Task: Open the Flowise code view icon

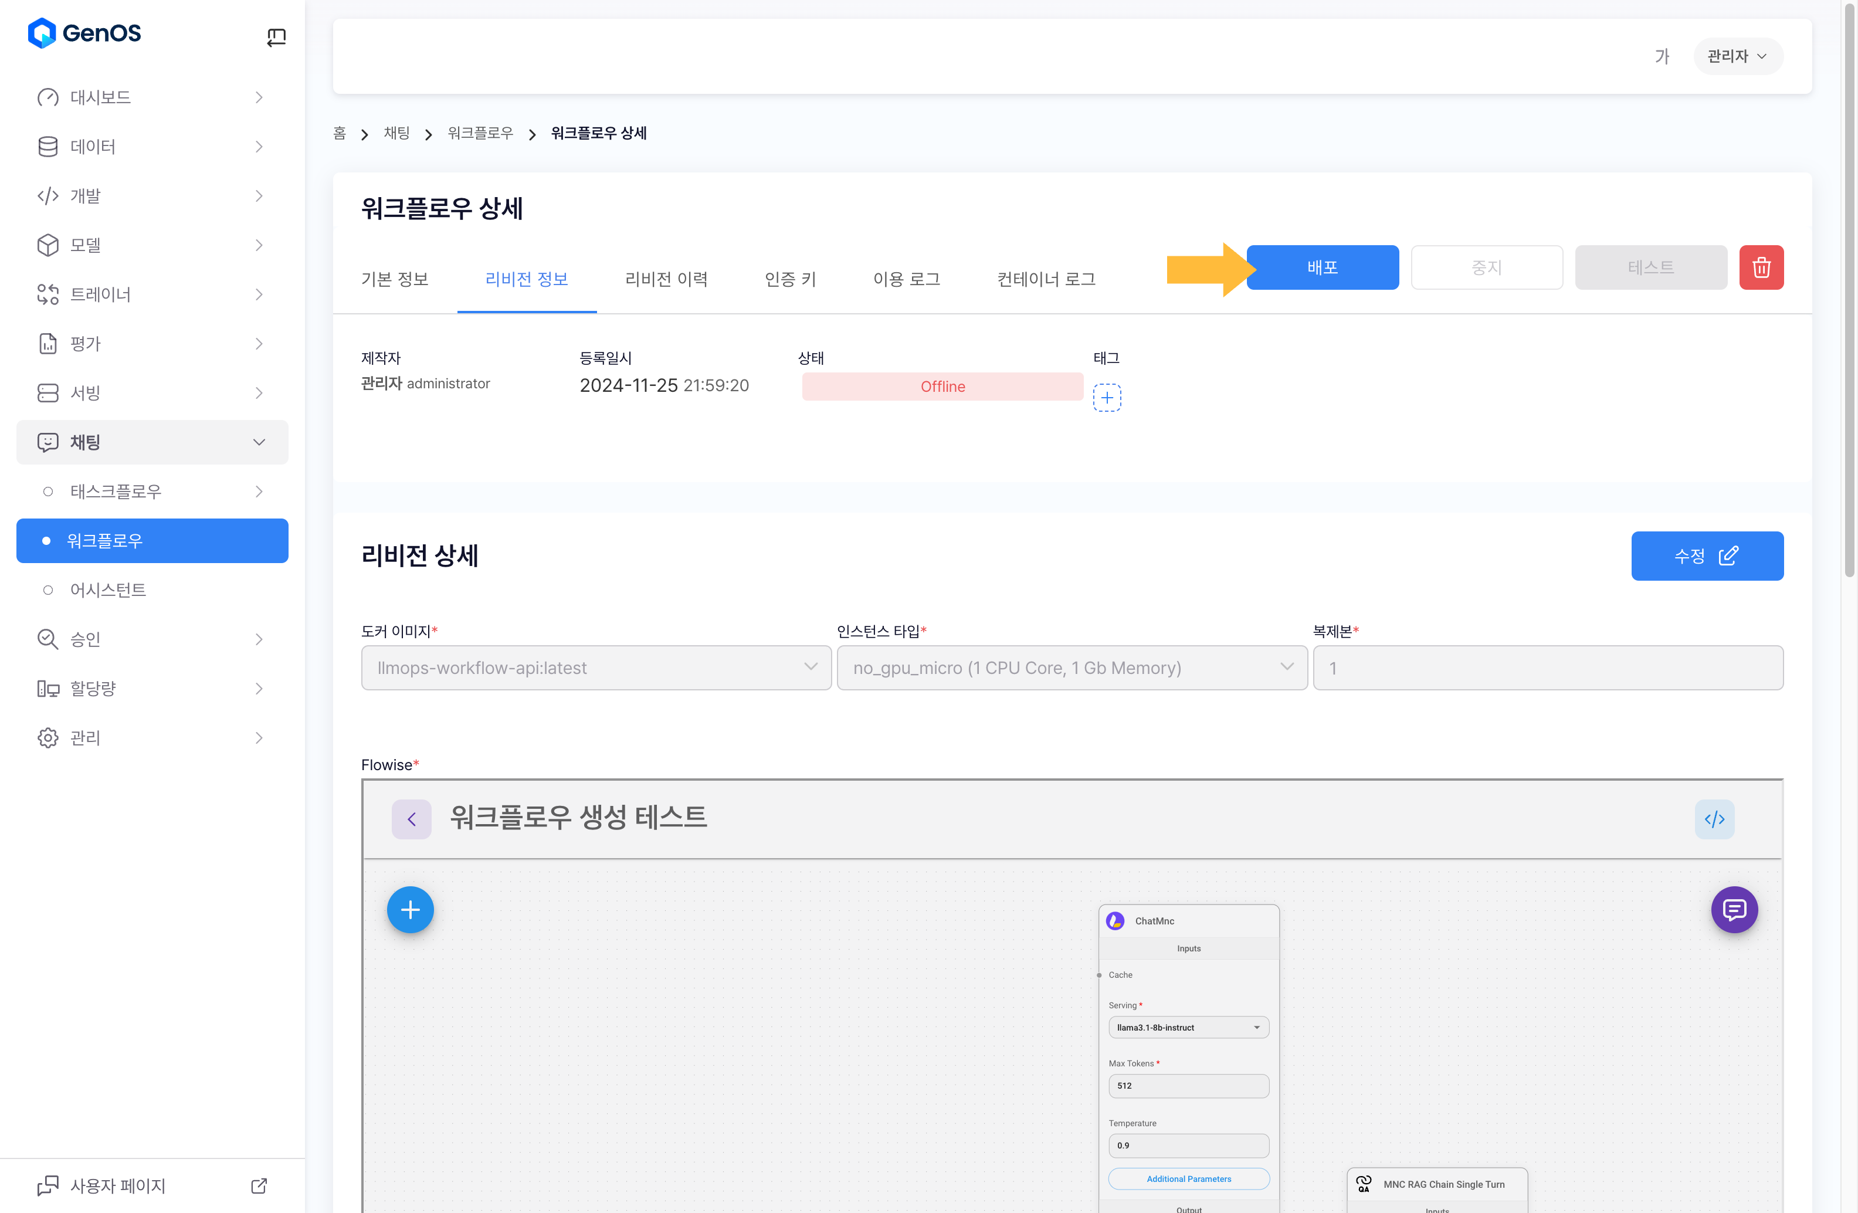Action: 1714,819
